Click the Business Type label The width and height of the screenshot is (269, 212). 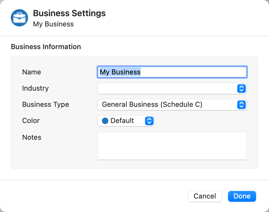click(x=46, y=104)
